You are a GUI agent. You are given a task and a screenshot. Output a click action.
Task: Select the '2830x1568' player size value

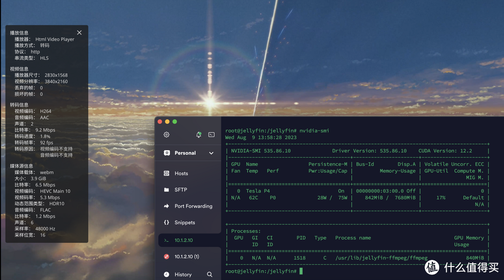pos(56,75)
